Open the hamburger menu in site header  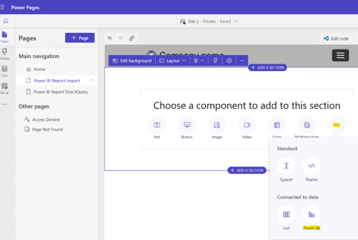click(340, 55)
